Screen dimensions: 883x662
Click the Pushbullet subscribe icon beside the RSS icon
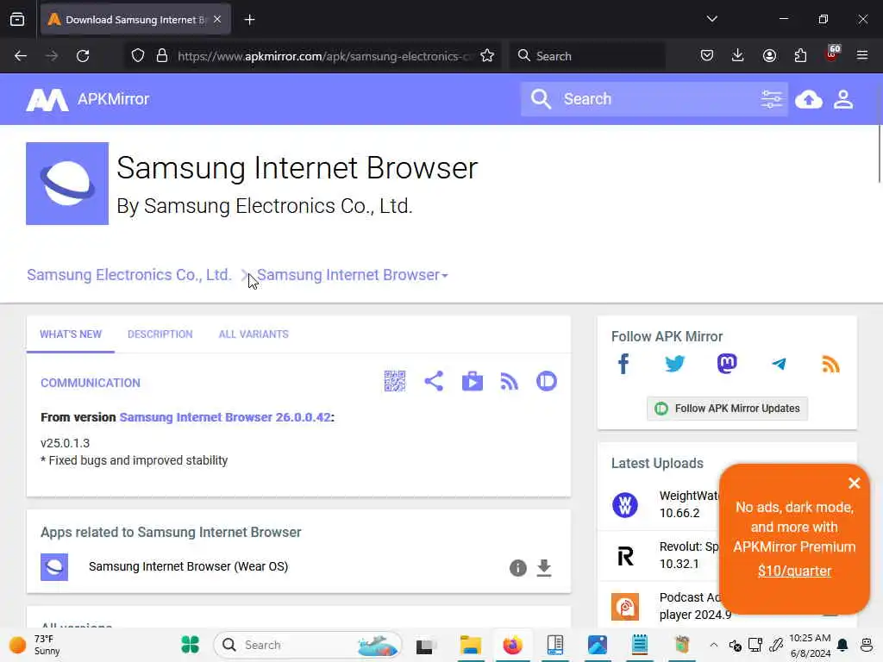coord(546,381)
